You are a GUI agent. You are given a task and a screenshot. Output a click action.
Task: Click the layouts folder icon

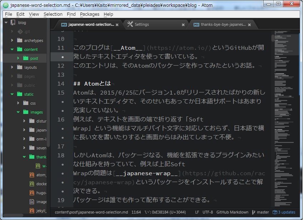pyautogui.click(x=20, y=67)
